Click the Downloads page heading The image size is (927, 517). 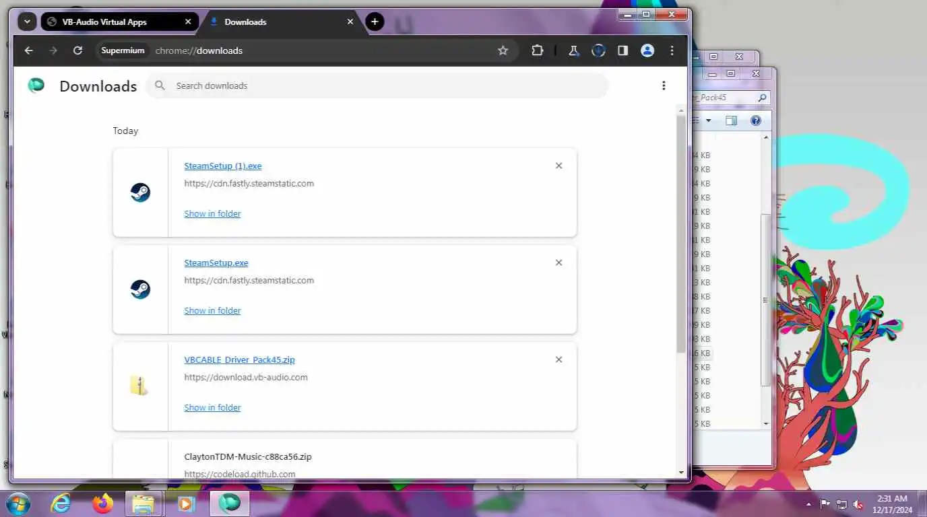(98, 86)
